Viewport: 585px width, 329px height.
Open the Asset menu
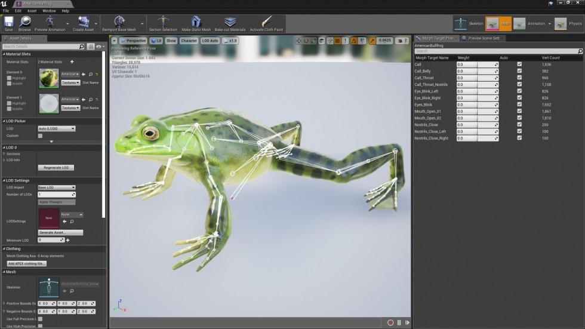32,11
